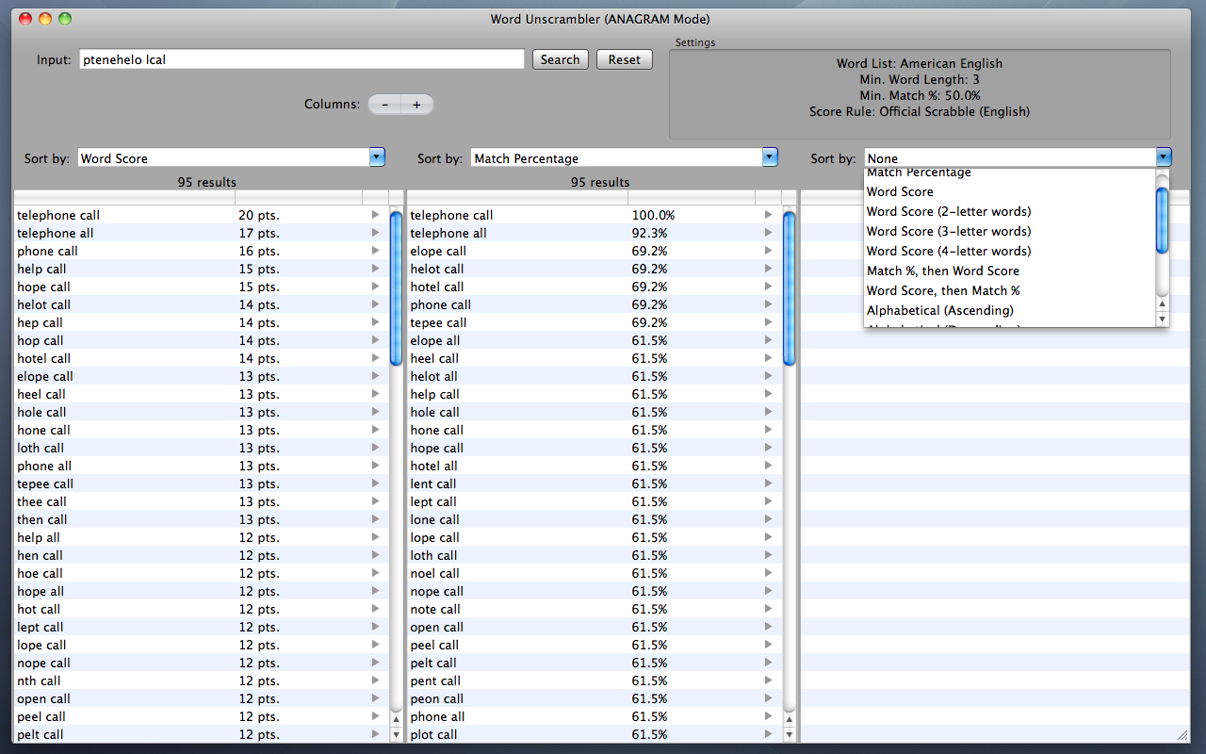
Task: Click the arrow next to "elope call" 69.2%
Action: 769,251
